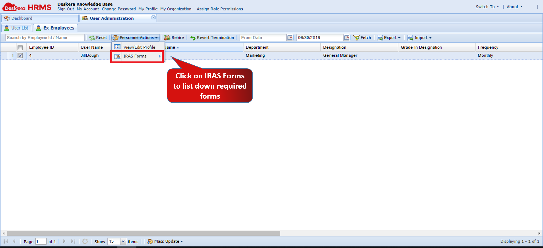Click the Department column header
The height and width of the screenshot is (248, 543).
(x=282, y=47)
